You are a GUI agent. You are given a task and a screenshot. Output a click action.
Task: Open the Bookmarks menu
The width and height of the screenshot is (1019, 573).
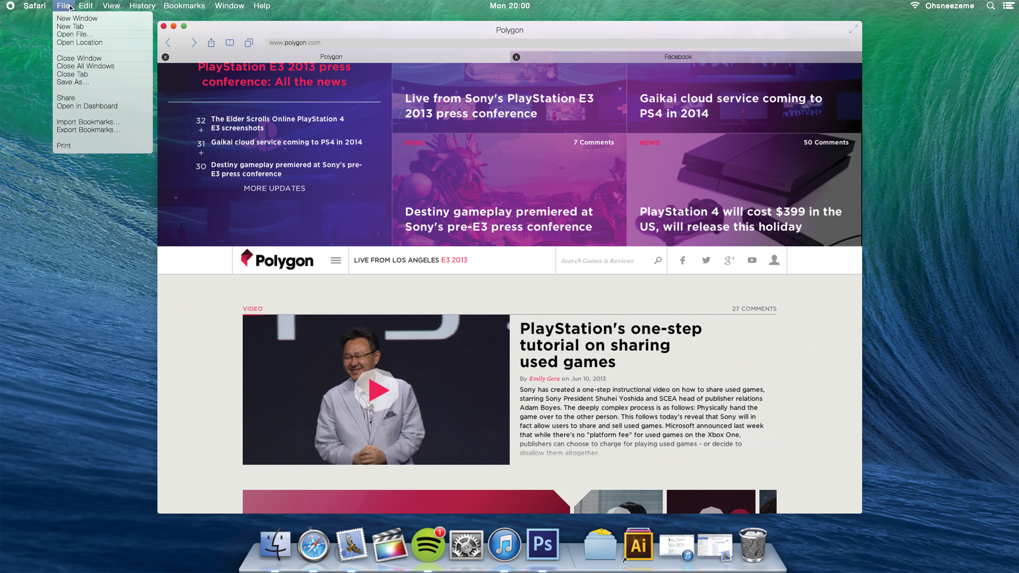tap(184, 6)
